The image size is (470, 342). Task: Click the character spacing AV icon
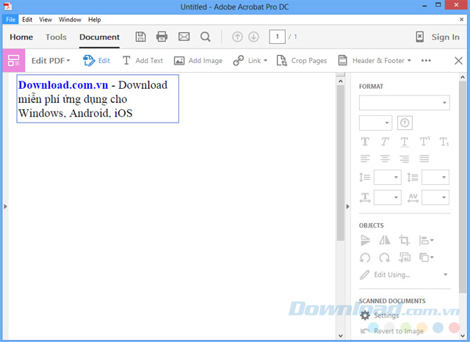[x=413, y=197]
